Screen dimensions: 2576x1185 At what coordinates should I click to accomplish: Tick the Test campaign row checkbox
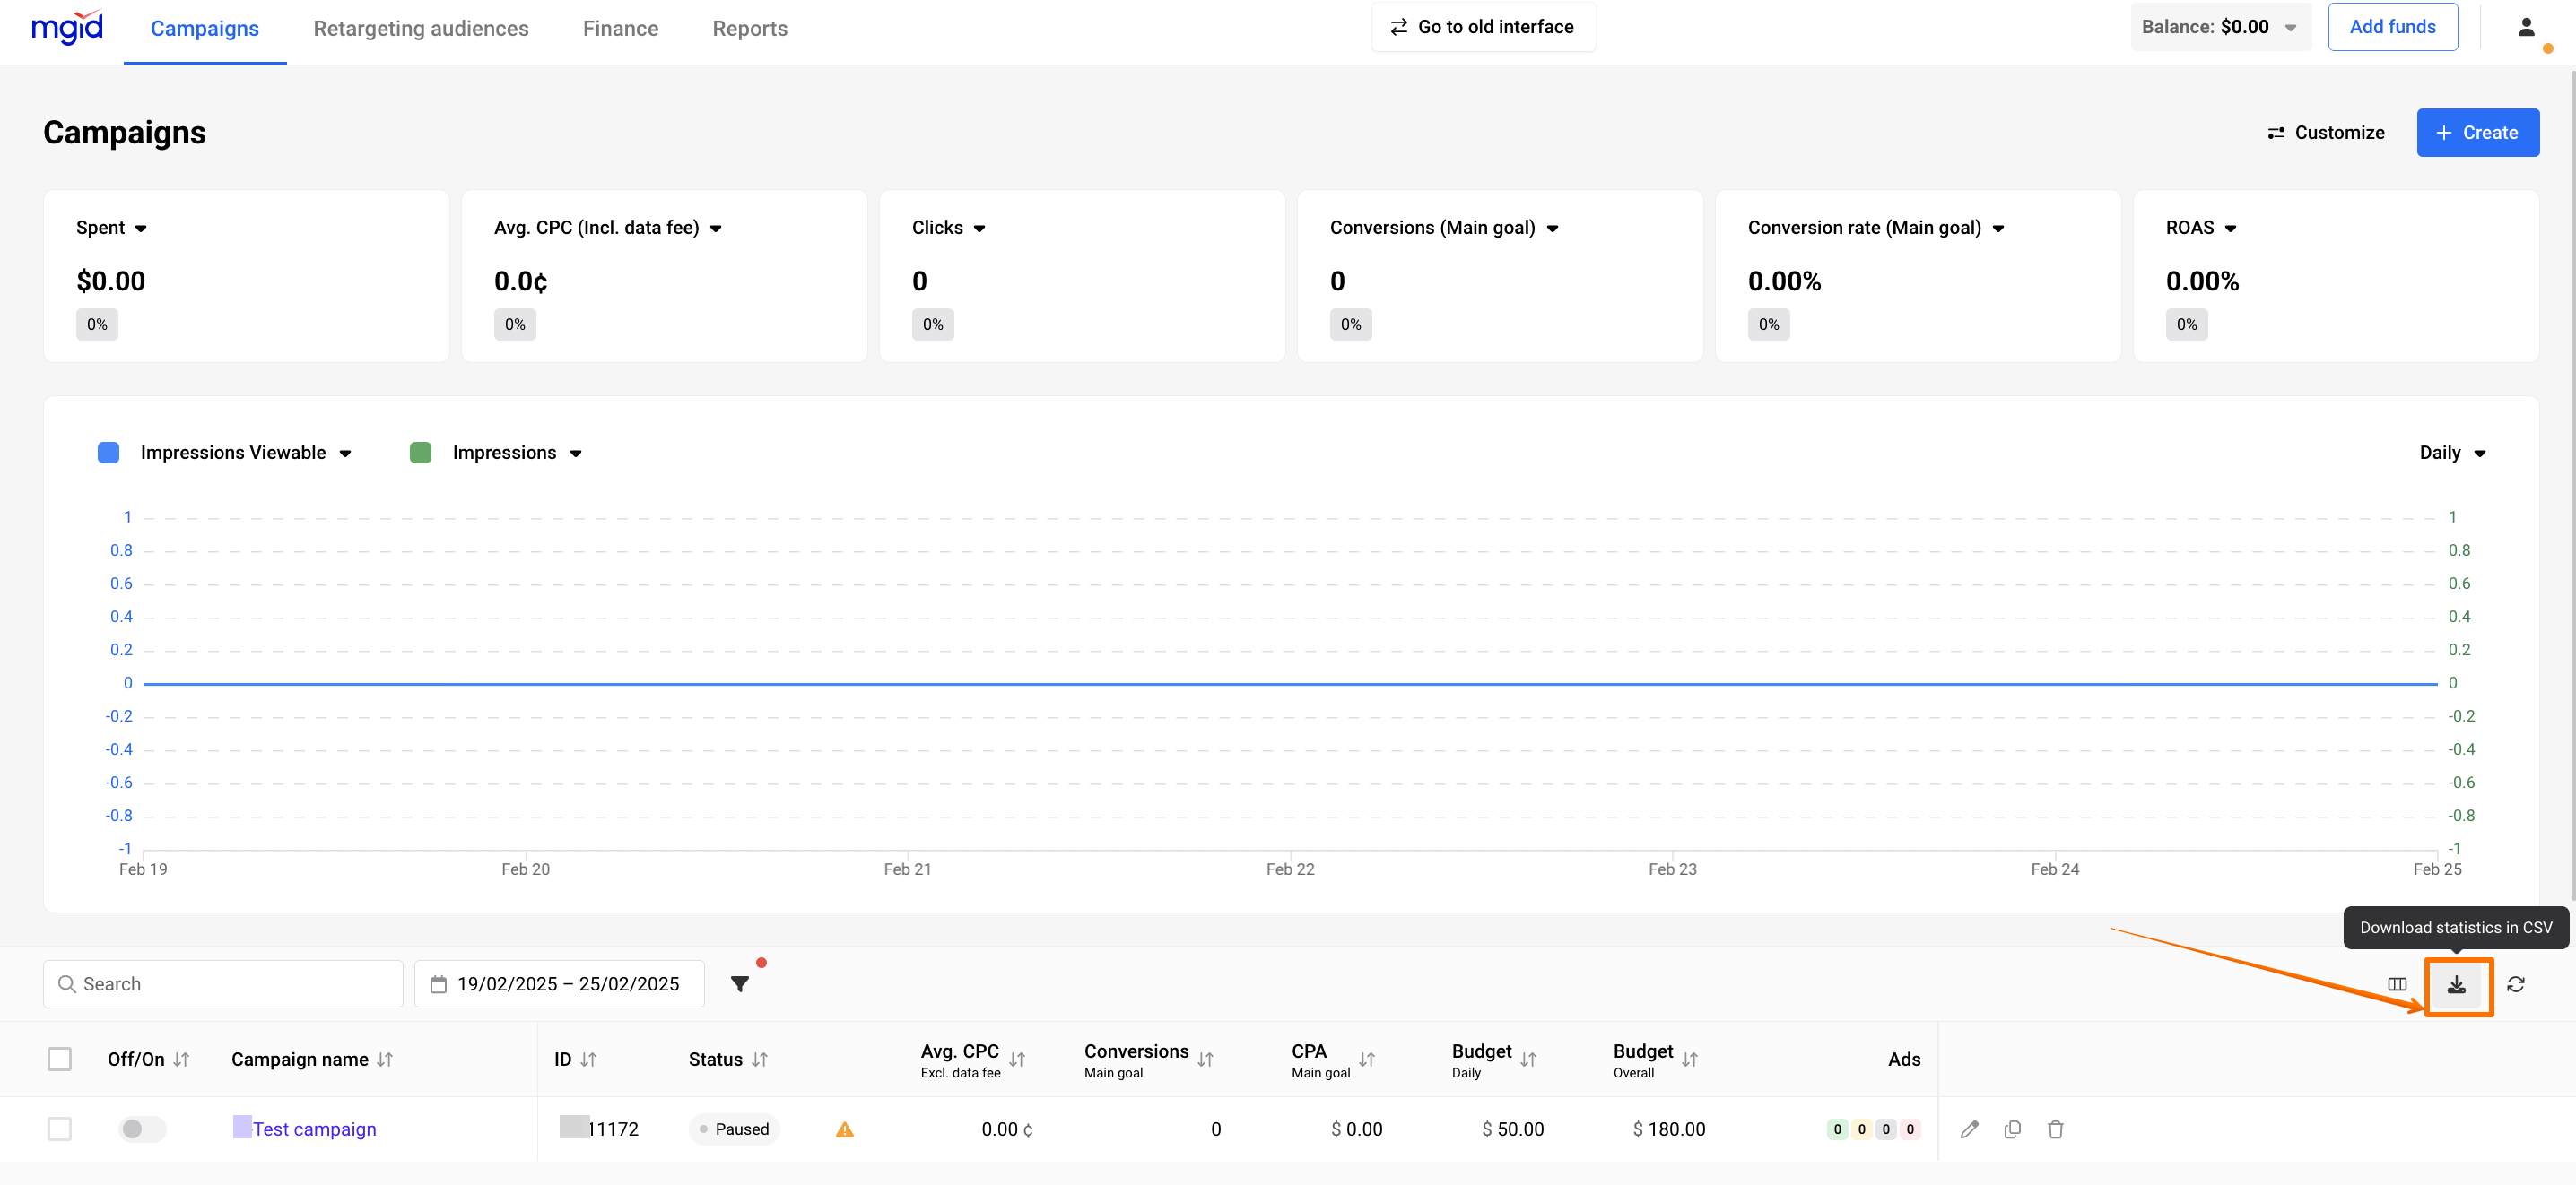point(60,1129)
